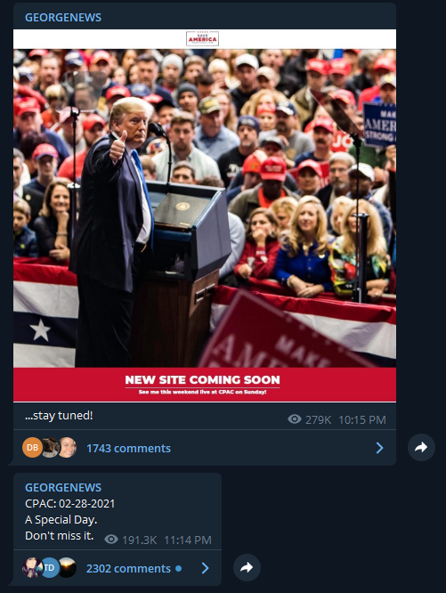
Task: Open the 1743 comments link
Action: click(128, 448)
